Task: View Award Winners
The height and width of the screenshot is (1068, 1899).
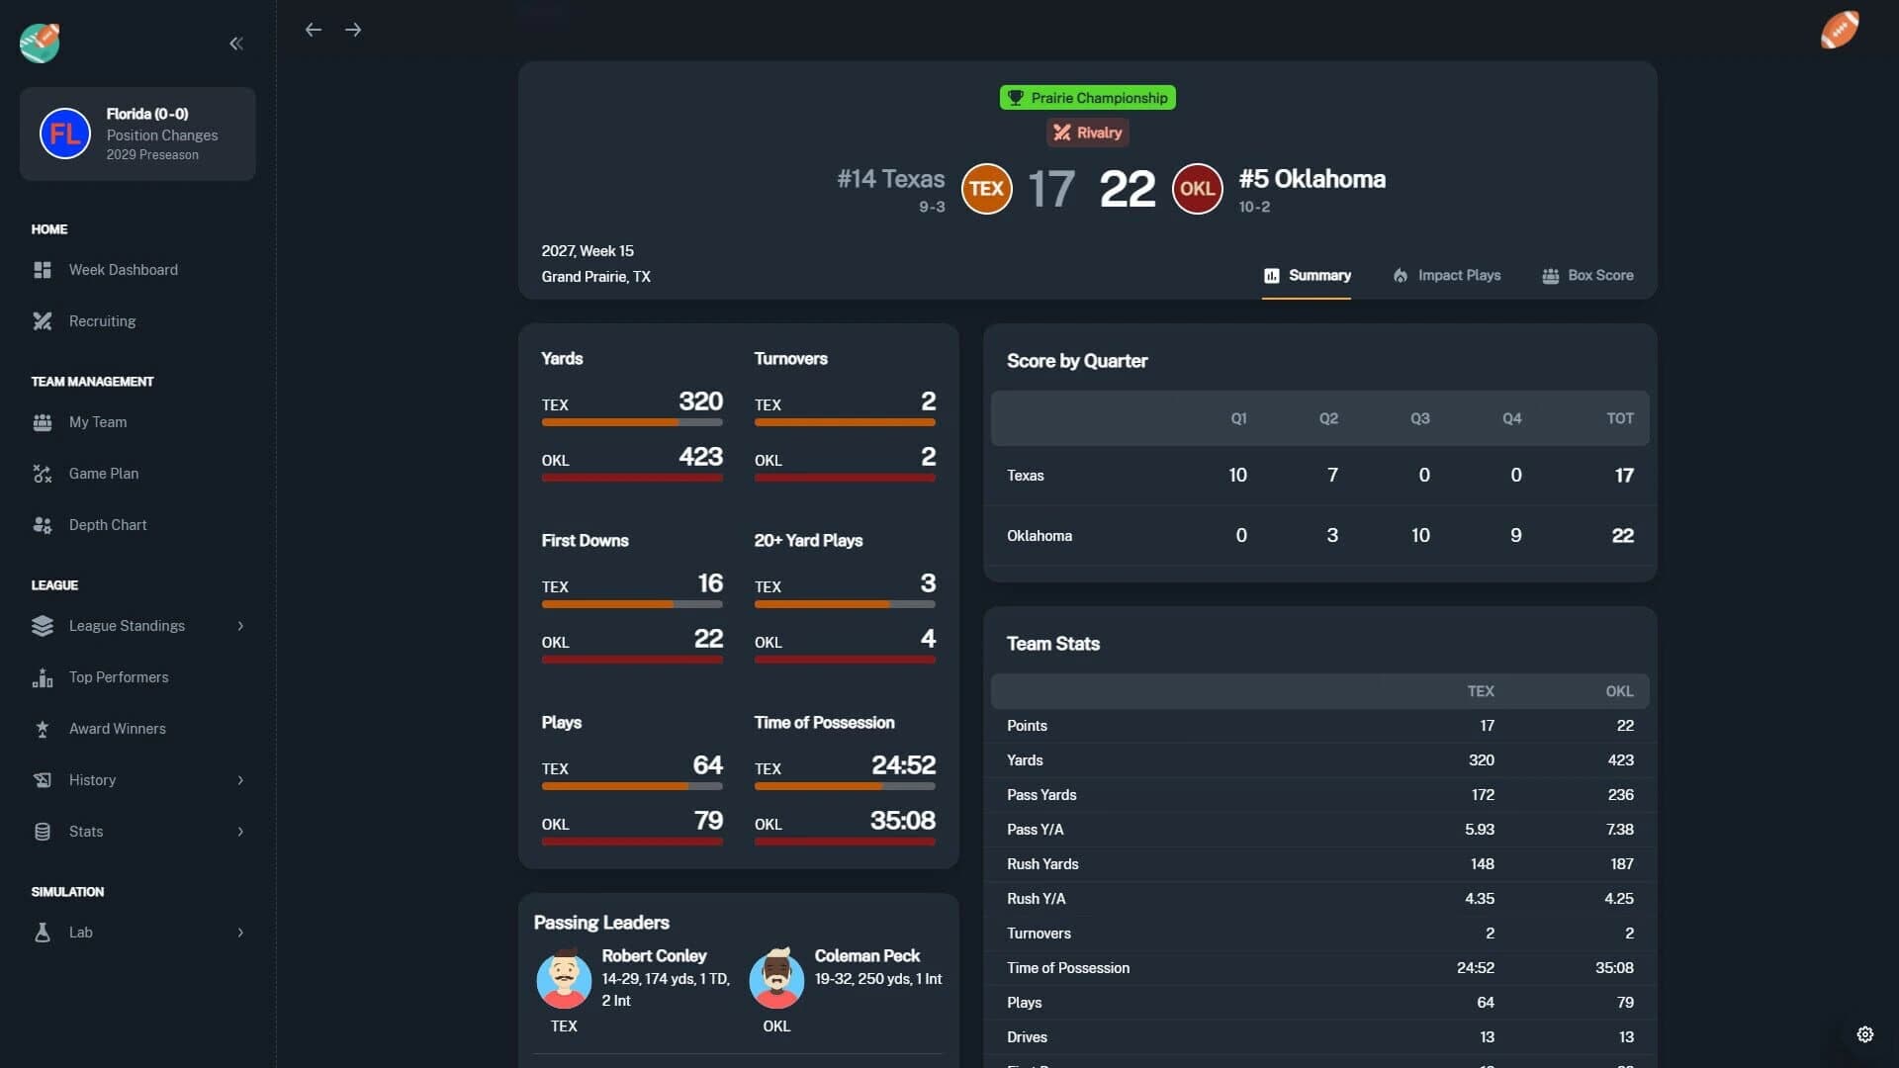Action: click(117, 728)
